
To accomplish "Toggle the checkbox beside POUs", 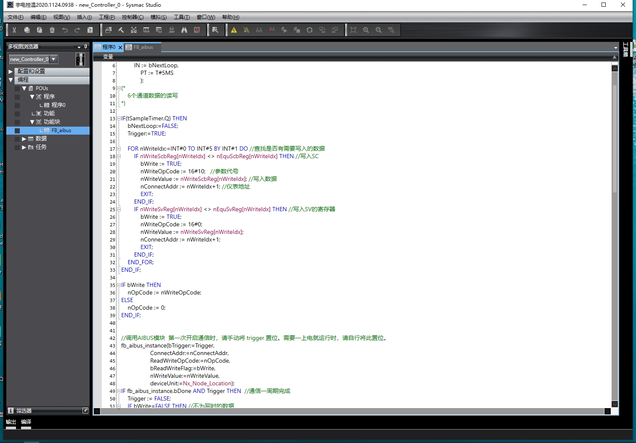I will point(17,88).
